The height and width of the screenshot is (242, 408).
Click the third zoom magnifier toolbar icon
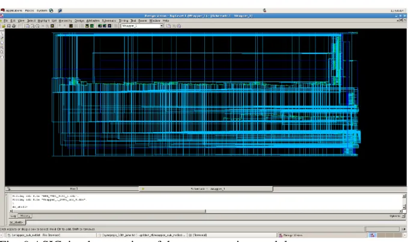pos(37,26)
